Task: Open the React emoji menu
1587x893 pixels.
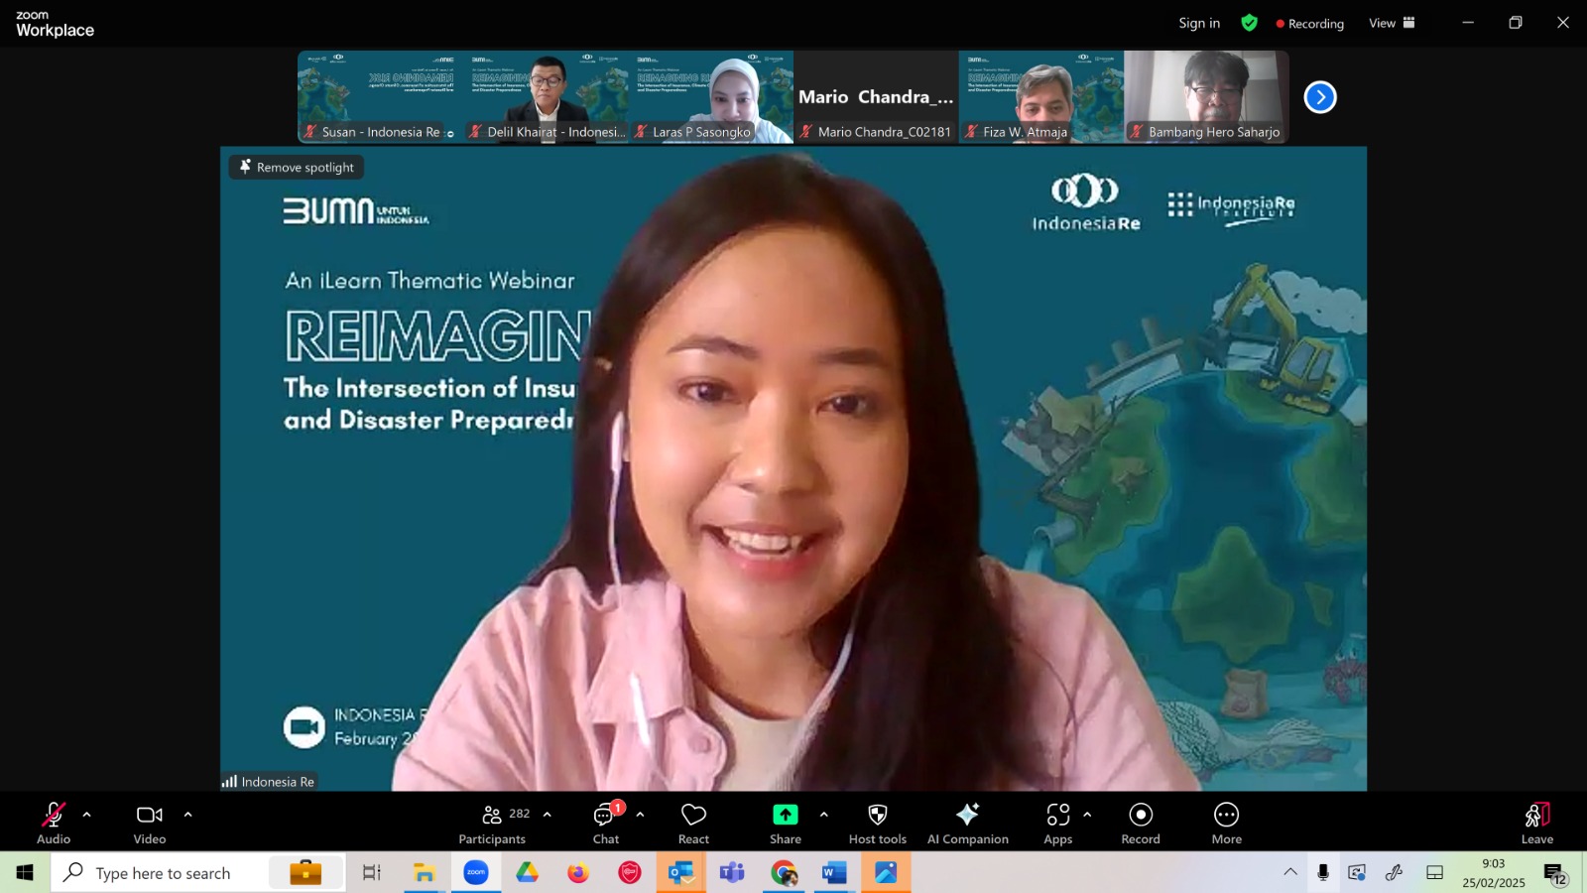Action: (x=693, y=824)
